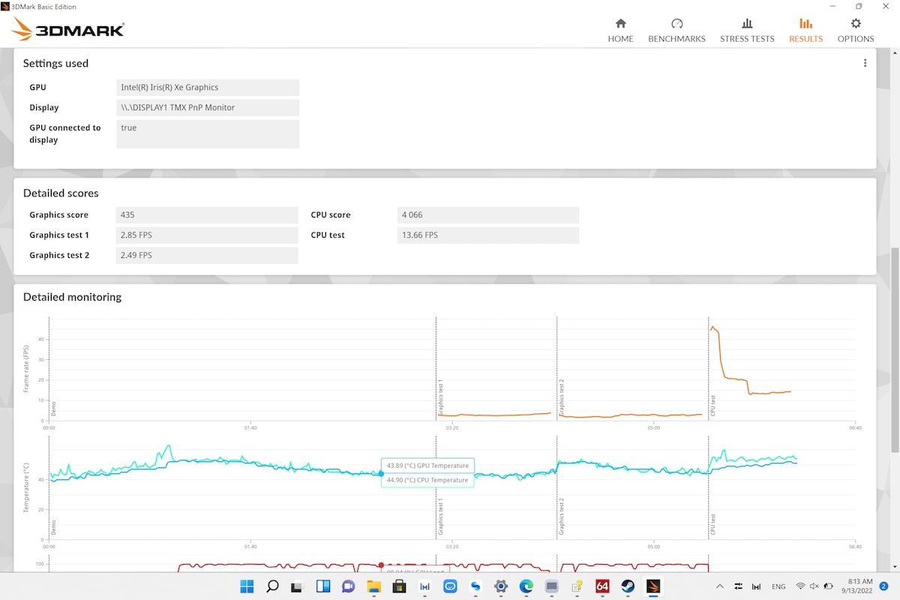Go to the STRESS TESTS tab

(x=747, y=30)
